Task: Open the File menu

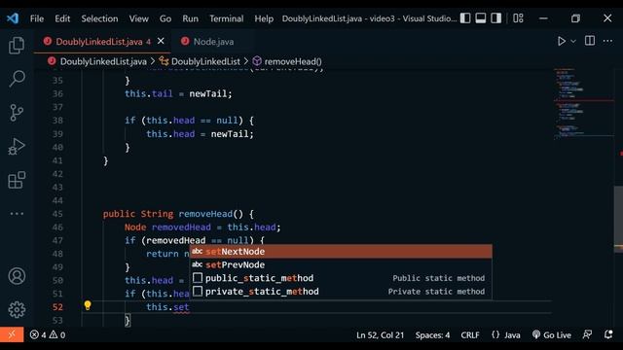Action: point(37,18)
